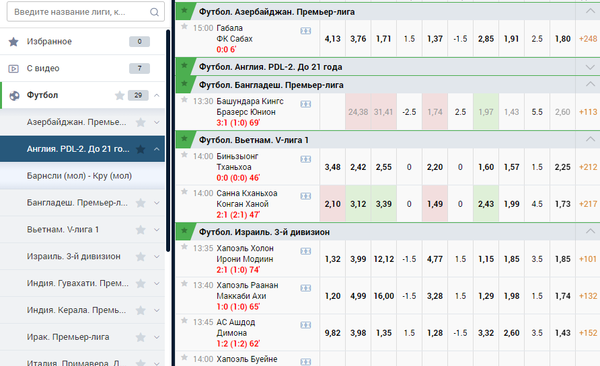Open pitch tracker for Хапоэль Буейне match

[306, 361]
